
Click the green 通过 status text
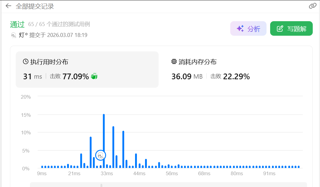pos(17,25)
